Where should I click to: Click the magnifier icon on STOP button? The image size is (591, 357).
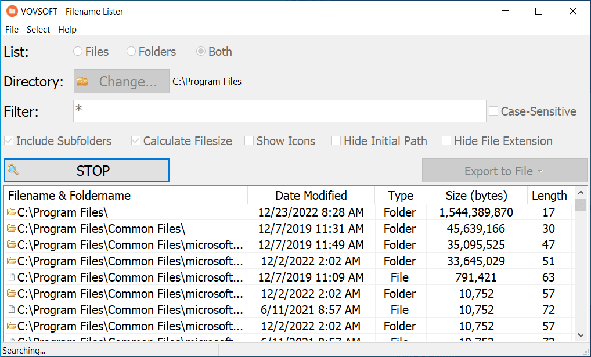coord(13,171)
